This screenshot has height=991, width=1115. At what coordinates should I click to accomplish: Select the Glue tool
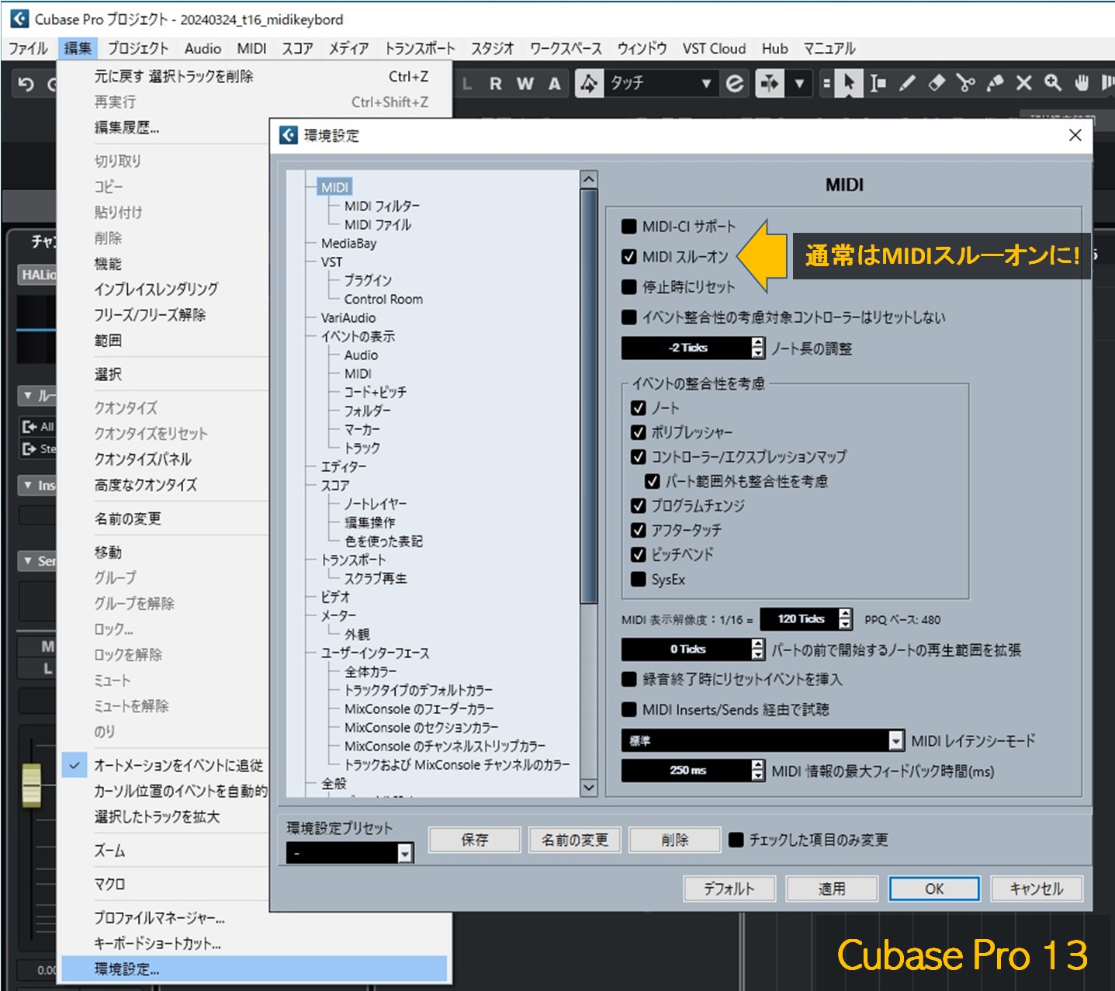(x=995, y=83)
